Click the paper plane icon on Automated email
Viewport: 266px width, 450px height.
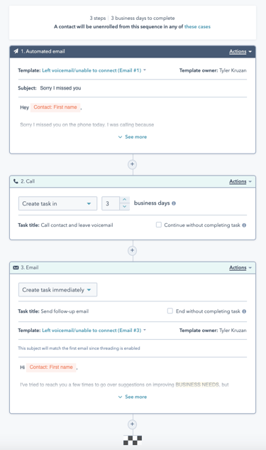point(16,51)
